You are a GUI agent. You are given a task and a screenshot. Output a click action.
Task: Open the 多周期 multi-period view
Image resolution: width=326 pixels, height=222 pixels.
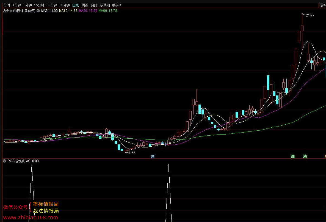105,5
